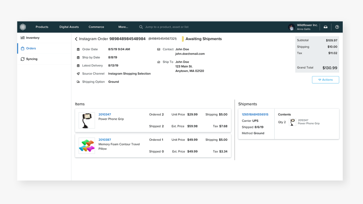The width and height of the screenshot is (363, 204).
Task: Click the yellow Awaiting Shipments status marker
Action: (183, 39)
